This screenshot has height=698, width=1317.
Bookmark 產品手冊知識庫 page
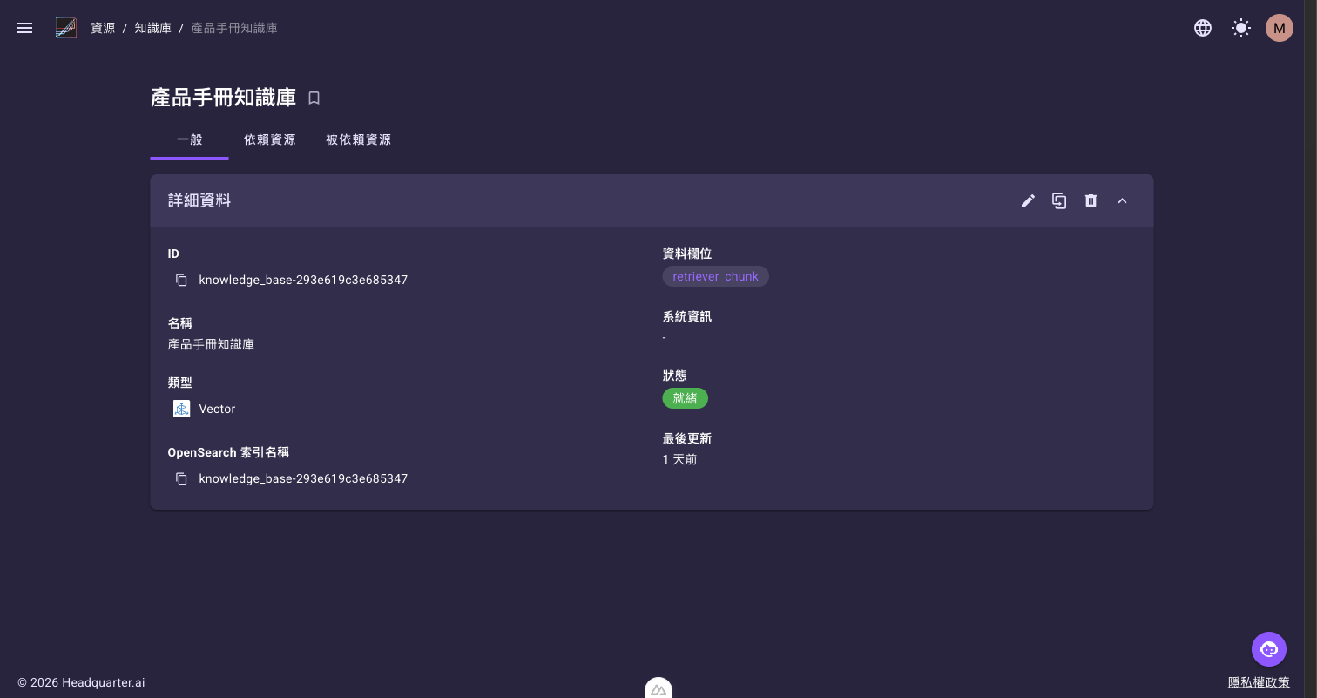314,98
